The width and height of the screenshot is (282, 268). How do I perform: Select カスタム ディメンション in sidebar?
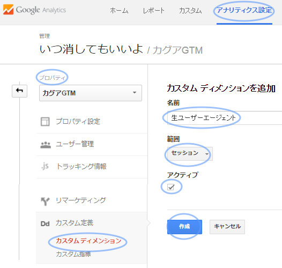[88, 241]
